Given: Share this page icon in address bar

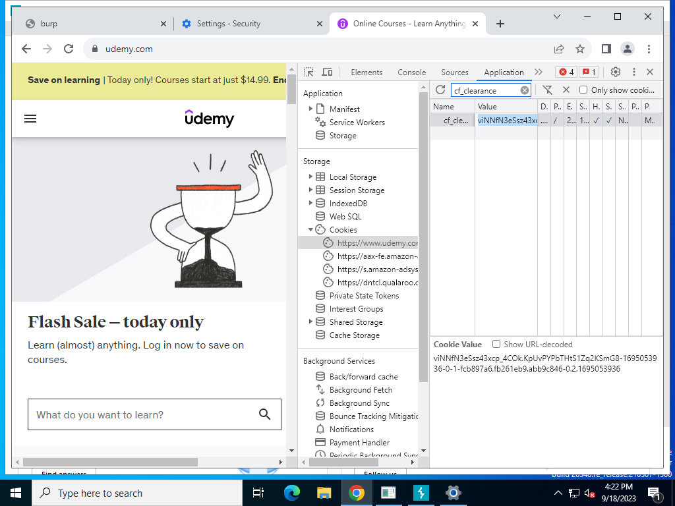Looking at the screenshot, I should [559, 49].
